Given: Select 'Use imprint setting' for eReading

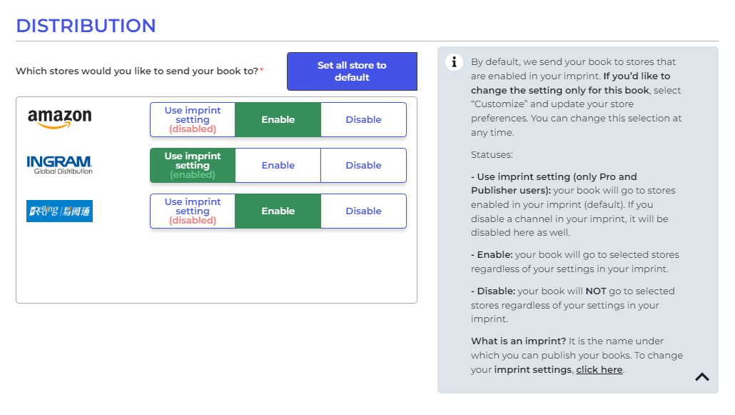Looking at the screenshot, I should point(192,211).
